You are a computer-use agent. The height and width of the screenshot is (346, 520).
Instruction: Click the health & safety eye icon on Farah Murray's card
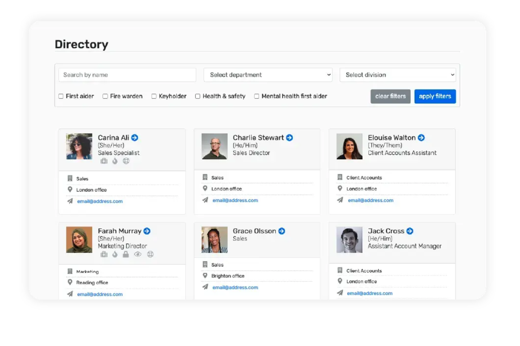pyautogui.click(x=138, y=255)
